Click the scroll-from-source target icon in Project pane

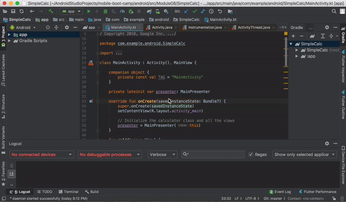point(48,27)
